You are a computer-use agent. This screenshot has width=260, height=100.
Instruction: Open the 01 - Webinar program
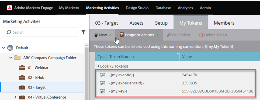coord(38,68)
